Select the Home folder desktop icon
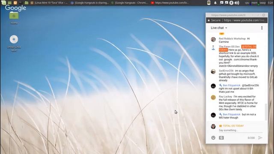Image resolution: width=274 pixels, height=154 pixels. tap(14, 18)
